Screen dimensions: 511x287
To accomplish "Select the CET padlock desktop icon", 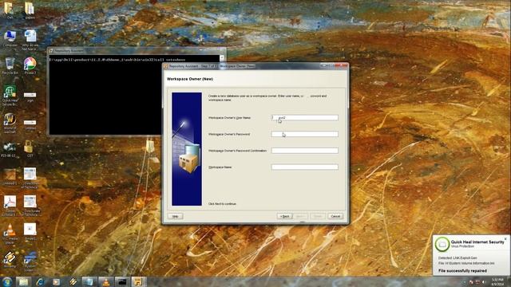I will tap(30, 149).
